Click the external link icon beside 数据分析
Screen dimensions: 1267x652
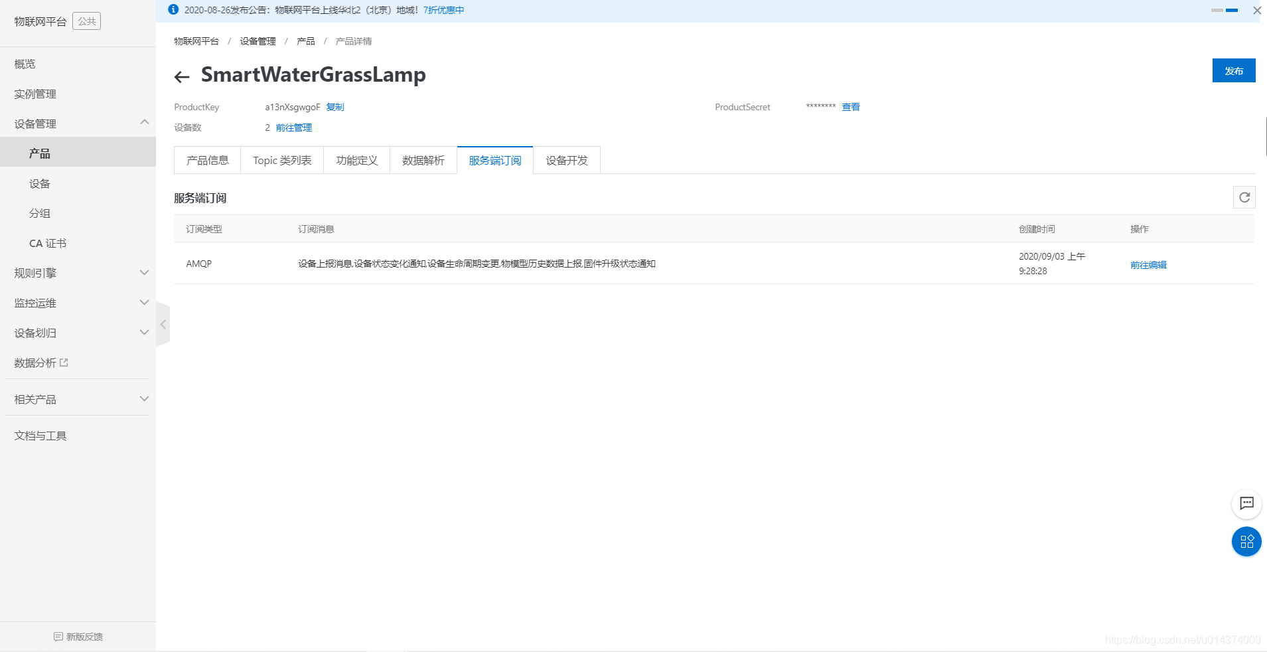pos(64,363)
